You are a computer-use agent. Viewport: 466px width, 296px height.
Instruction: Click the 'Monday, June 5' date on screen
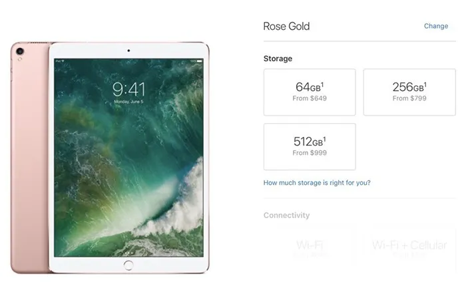click(128, 102)
